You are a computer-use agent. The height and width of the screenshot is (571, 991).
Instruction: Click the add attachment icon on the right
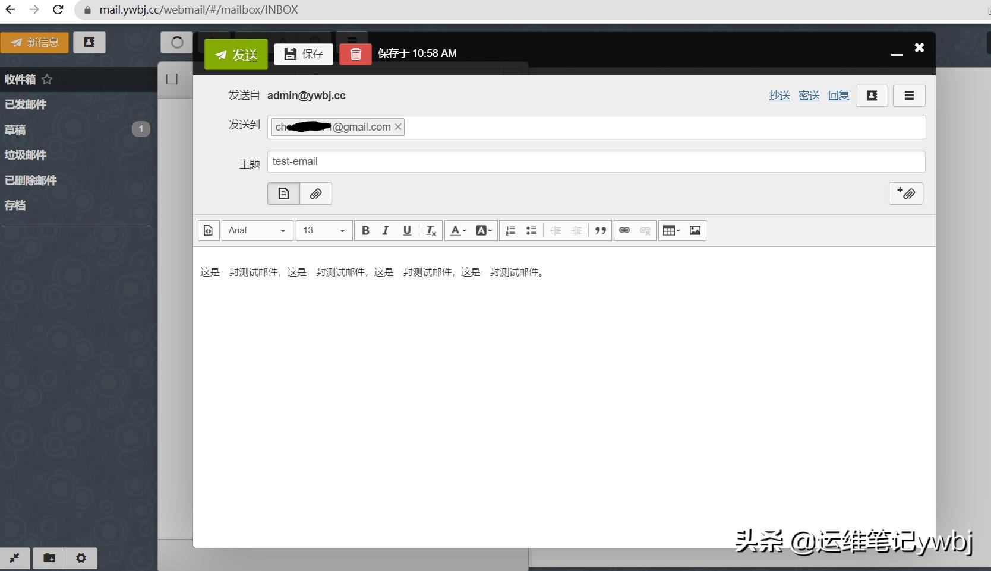click(905, 193)
